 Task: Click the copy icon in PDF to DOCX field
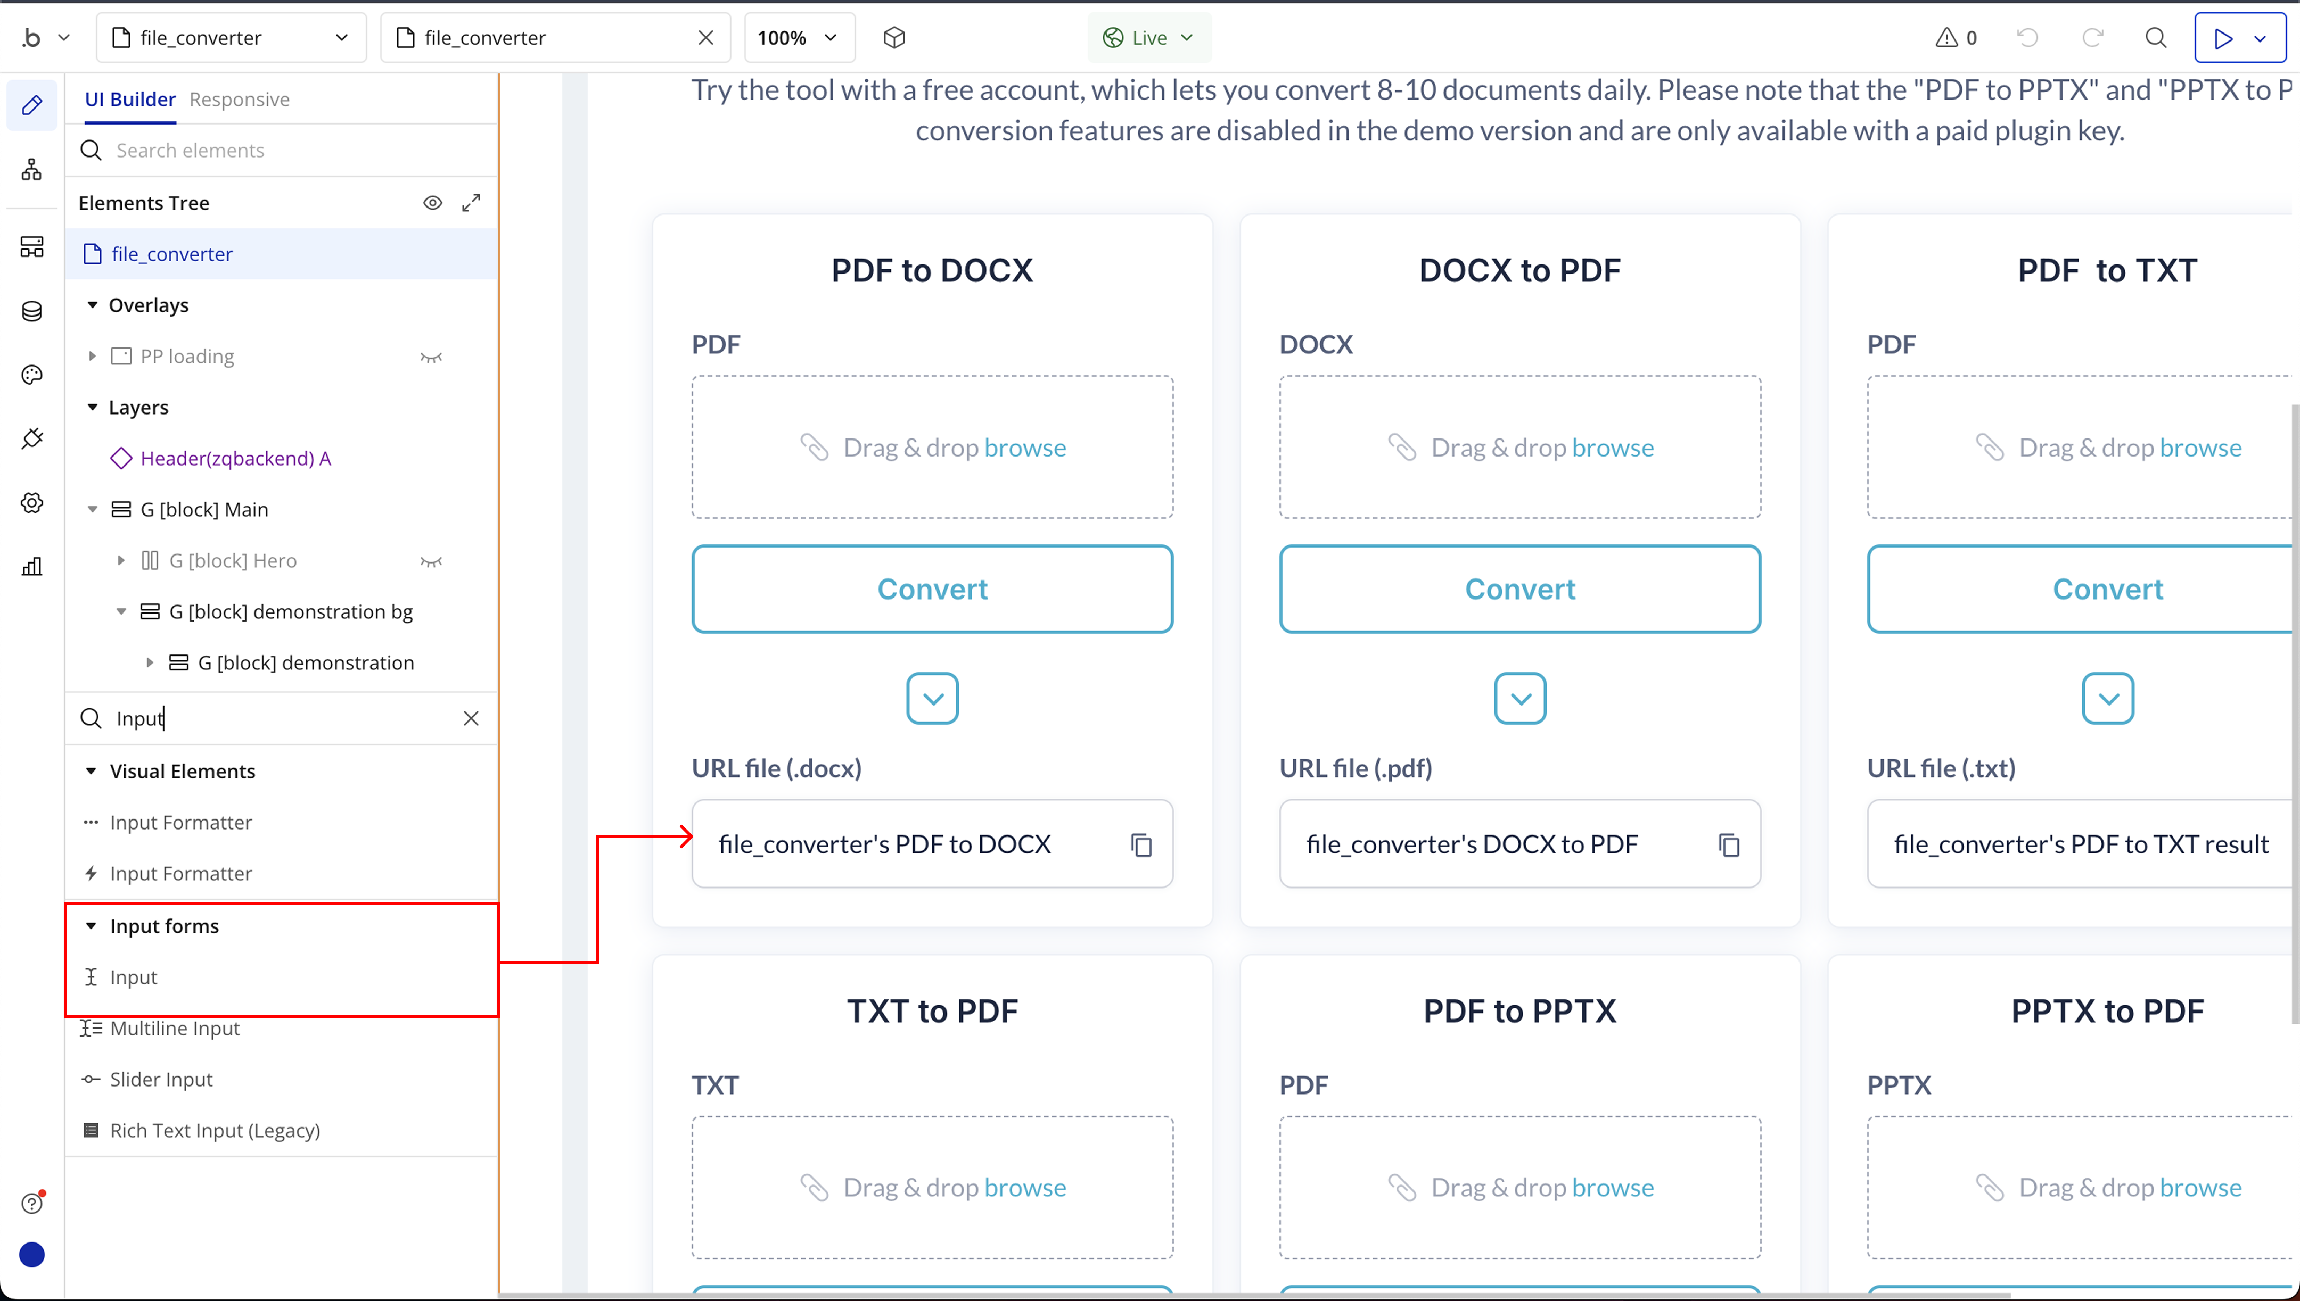1140,844
